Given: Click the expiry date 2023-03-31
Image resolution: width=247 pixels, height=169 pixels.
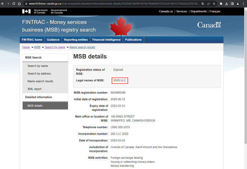Looking at the screenshot, I should pos(118,106).
